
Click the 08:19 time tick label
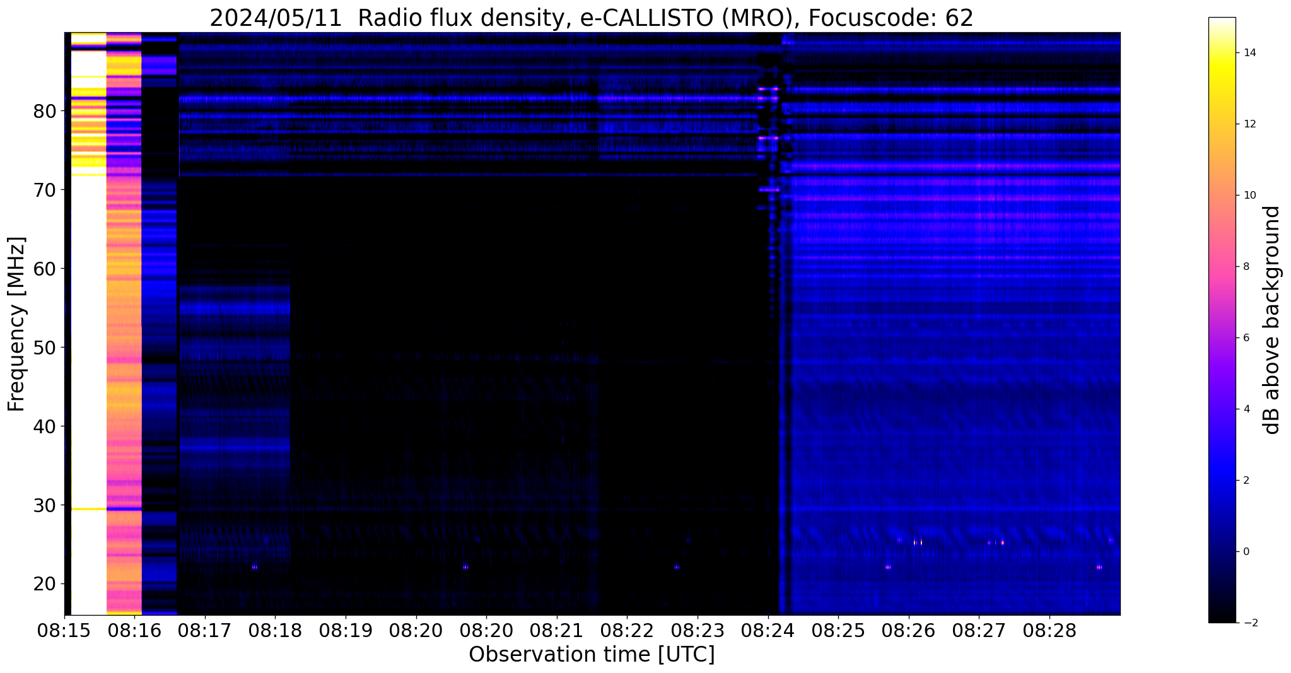(x=346, y=630)
